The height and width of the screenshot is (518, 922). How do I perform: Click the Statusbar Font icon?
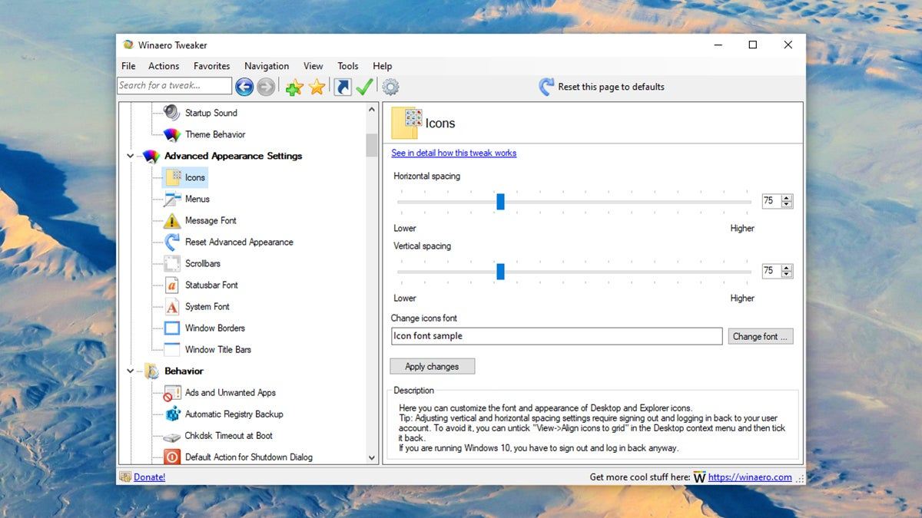pyautogui.click(x=172, y=285)
